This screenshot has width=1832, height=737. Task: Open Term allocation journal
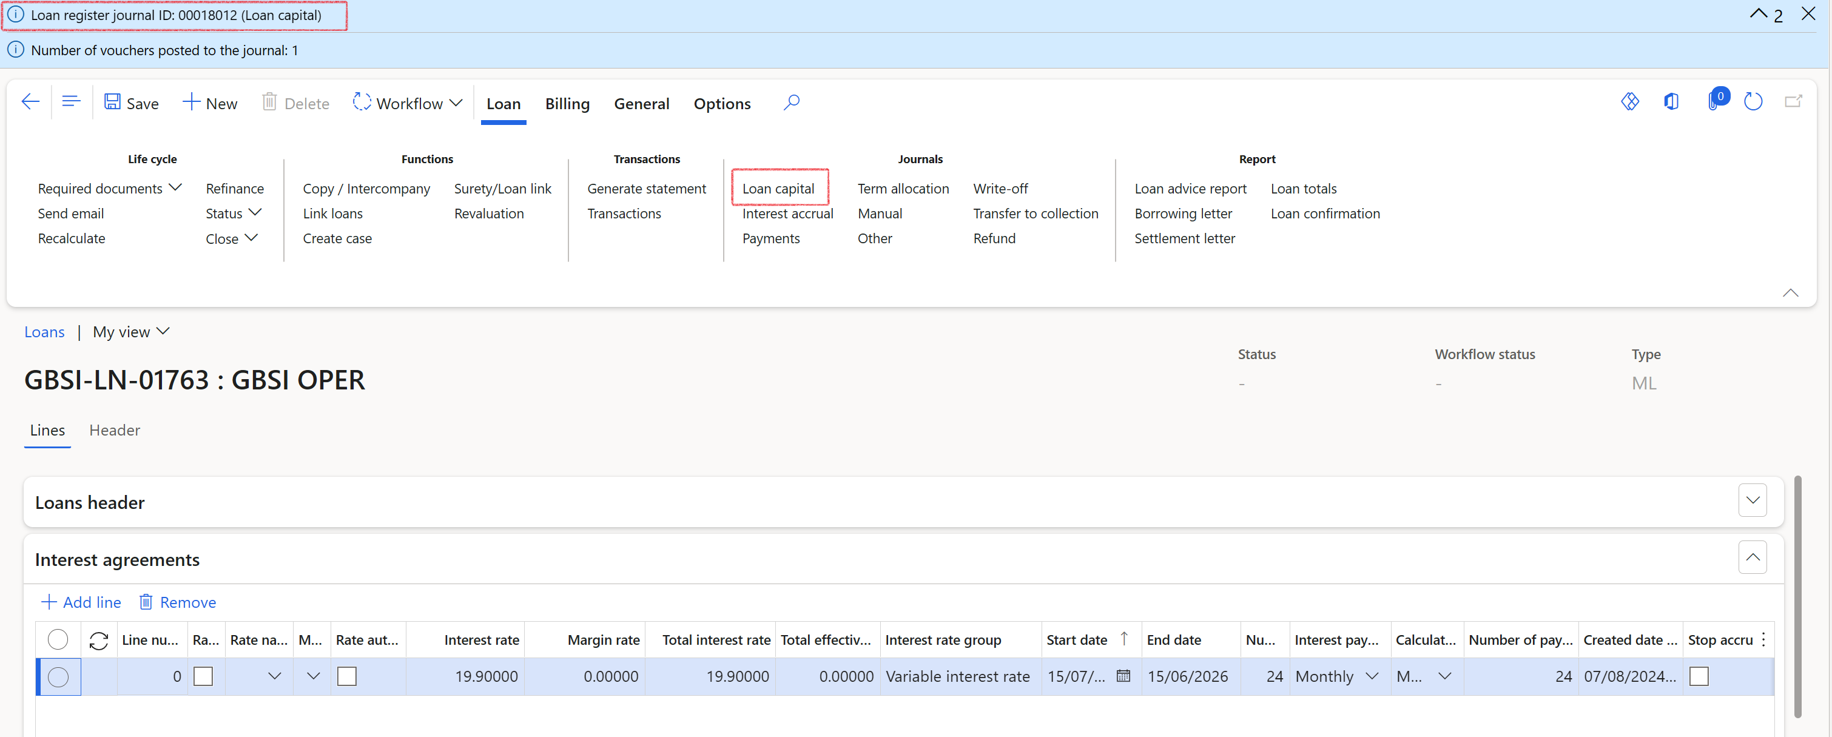click(x=903, y=189)
